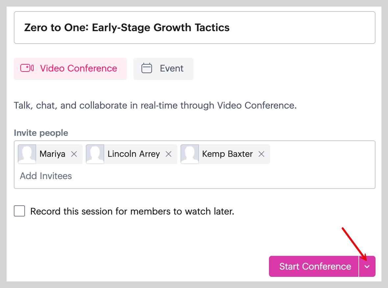Image resolution: width=388 pixels, height=288 pixels.
Task: Click the Invite people label
Action: (x=41, y=133)
